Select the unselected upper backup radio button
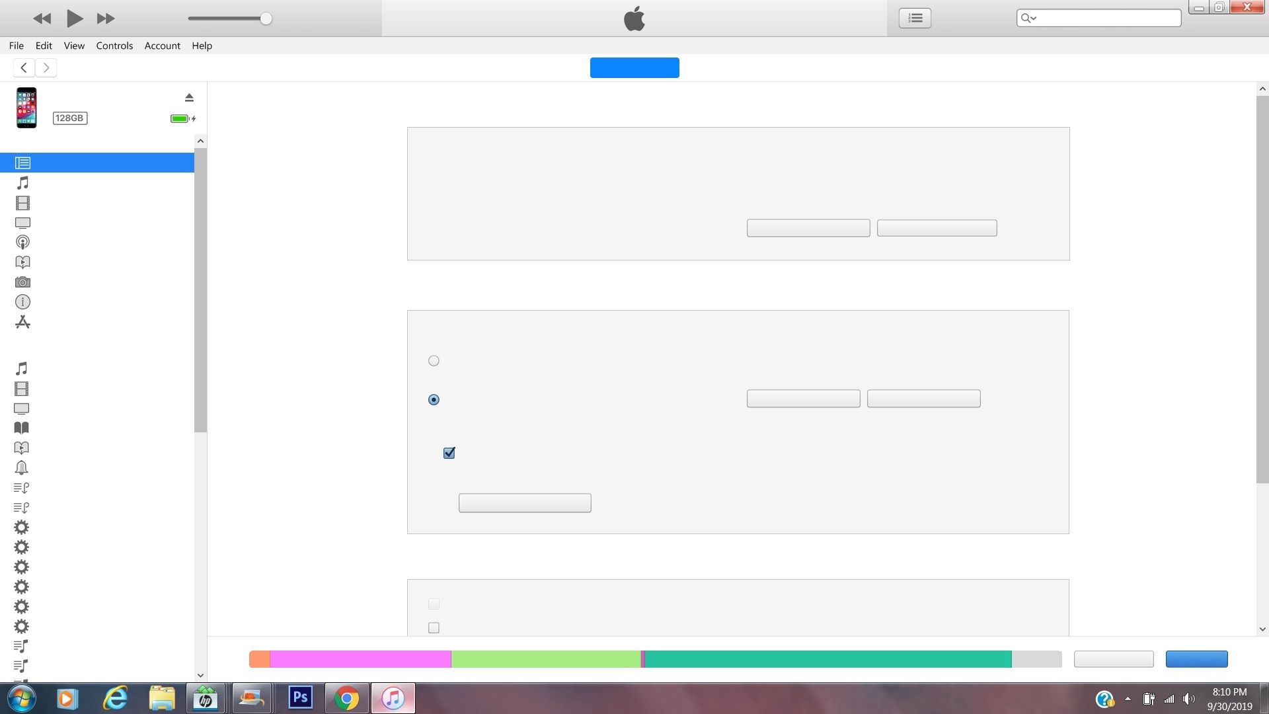1269x714 pixels. coord(434,361)
